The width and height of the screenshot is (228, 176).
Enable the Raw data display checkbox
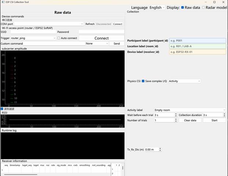pyautogui.click(x=182, y=7)
